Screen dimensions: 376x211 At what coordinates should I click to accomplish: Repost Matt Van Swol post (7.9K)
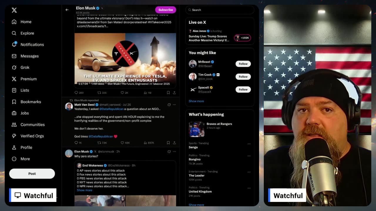coord(102,143)
